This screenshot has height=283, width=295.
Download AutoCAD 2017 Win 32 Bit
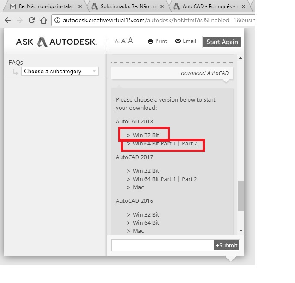[x=146, y=171]
